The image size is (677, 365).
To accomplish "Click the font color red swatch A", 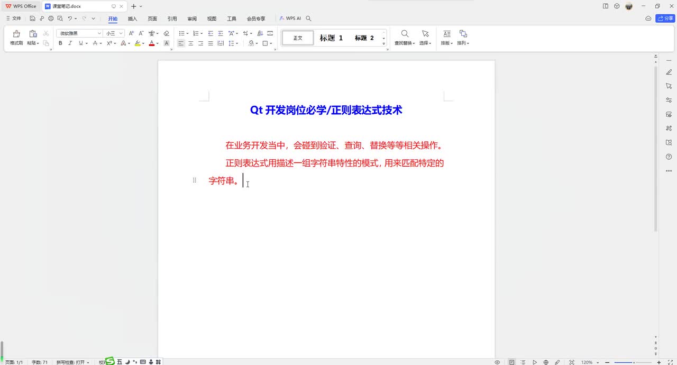I will coord(151,43).
